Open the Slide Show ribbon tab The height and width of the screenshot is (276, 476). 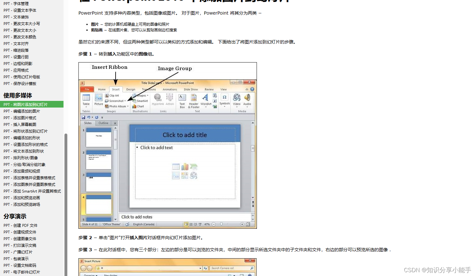tap(191, 89)
